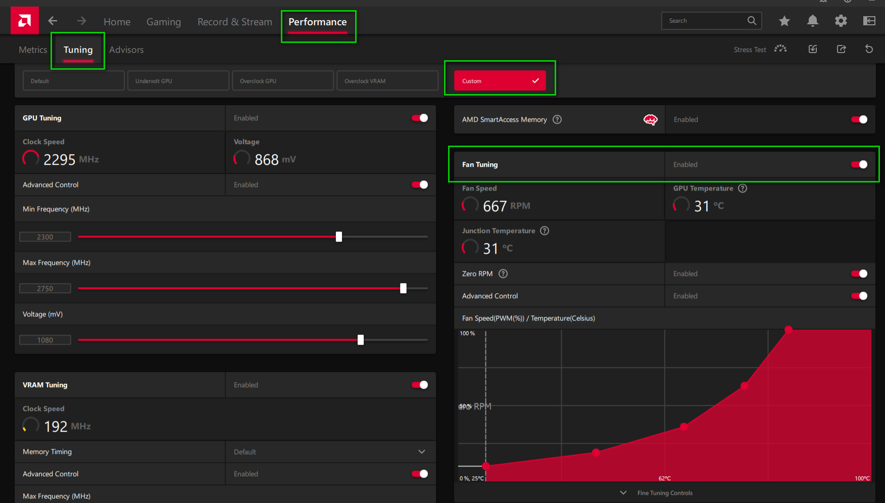
Task: Open the Record & Stream tab
Action: click(235, 22)
